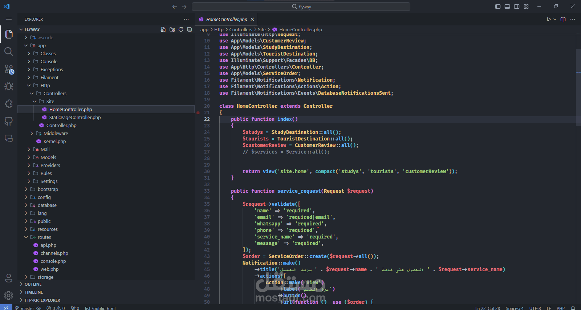Open the Run and Debug view
The height and width of the screenshot is (310, 581).
[x=9, y=86]
